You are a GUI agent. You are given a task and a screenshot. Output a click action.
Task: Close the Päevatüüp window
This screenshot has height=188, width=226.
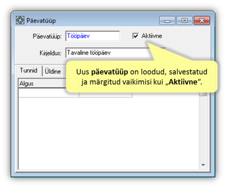point(202,21)
